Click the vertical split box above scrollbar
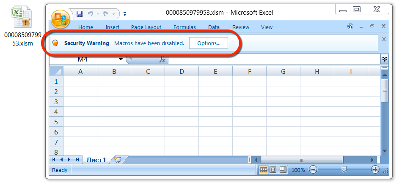 click(x=385, y=68)
